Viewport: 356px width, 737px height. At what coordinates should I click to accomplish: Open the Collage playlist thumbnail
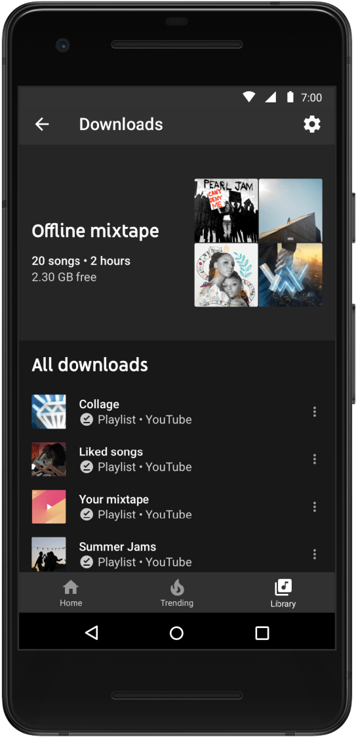click(49, 411)
